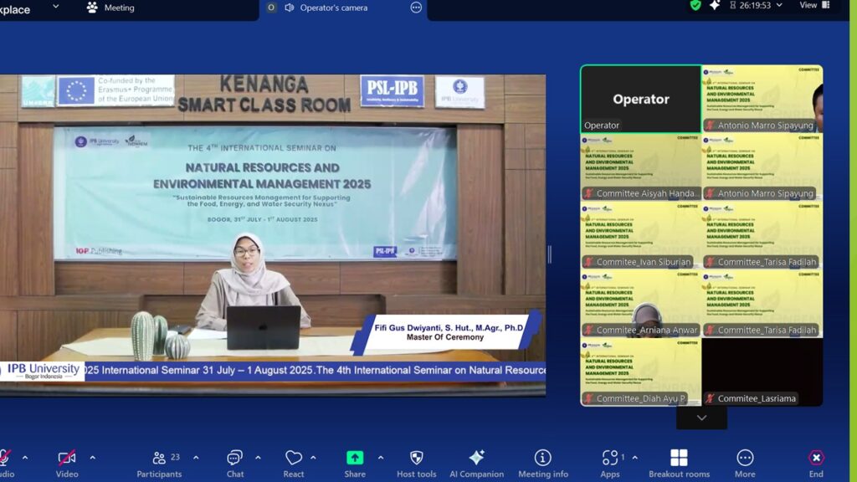Open the Chat panel
This screenshot has width=857, height=482.
[x=235, y=459]
